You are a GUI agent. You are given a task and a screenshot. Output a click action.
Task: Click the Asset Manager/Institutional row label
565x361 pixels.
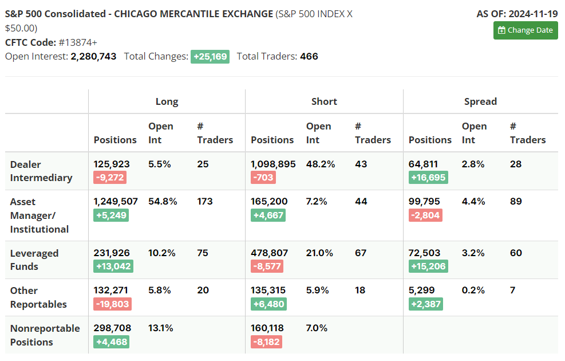pos(39,215)
